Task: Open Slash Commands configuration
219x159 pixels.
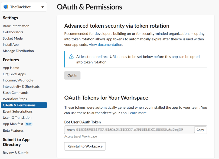Action: tap(15, 92)
